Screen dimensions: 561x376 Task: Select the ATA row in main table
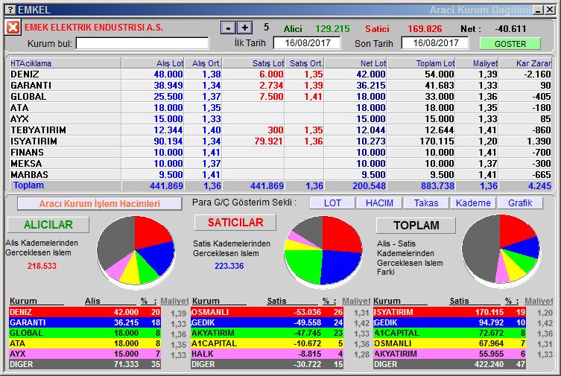pos(280,107)
